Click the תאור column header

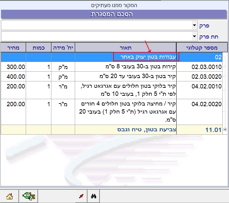click(x=126, y=48)
